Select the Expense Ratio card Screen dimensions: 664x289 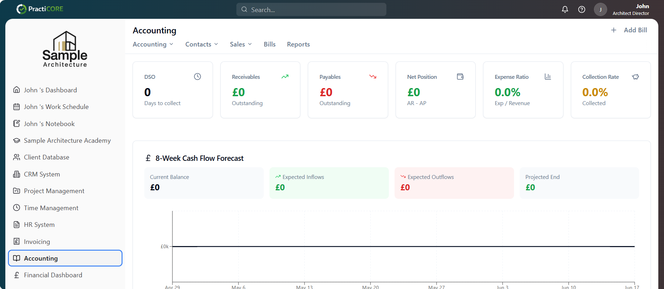click(523, 90)
